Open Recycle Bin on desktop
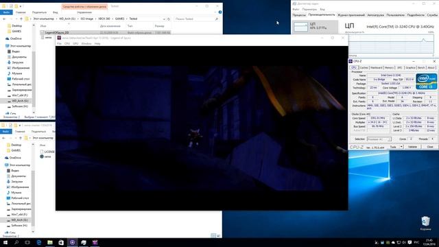Screen dimensions: 439x247 tap(425, 223)
